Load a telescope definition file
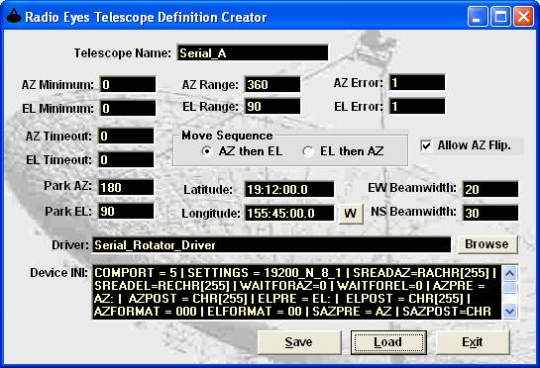 pos(388,342)
